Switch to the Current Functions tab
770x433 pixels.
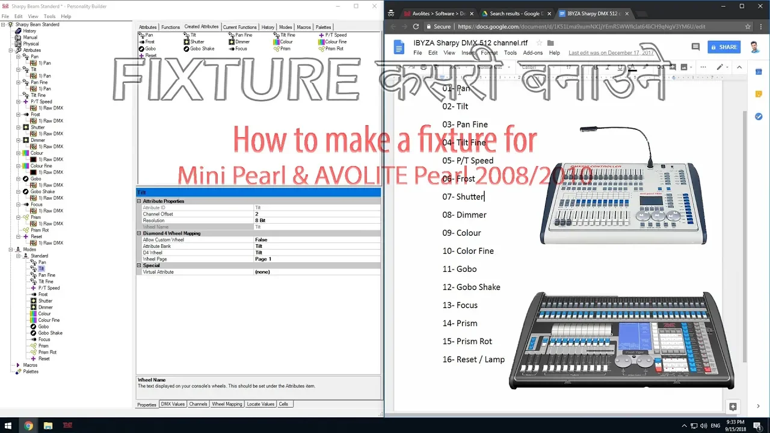click(x=239, y=27)
